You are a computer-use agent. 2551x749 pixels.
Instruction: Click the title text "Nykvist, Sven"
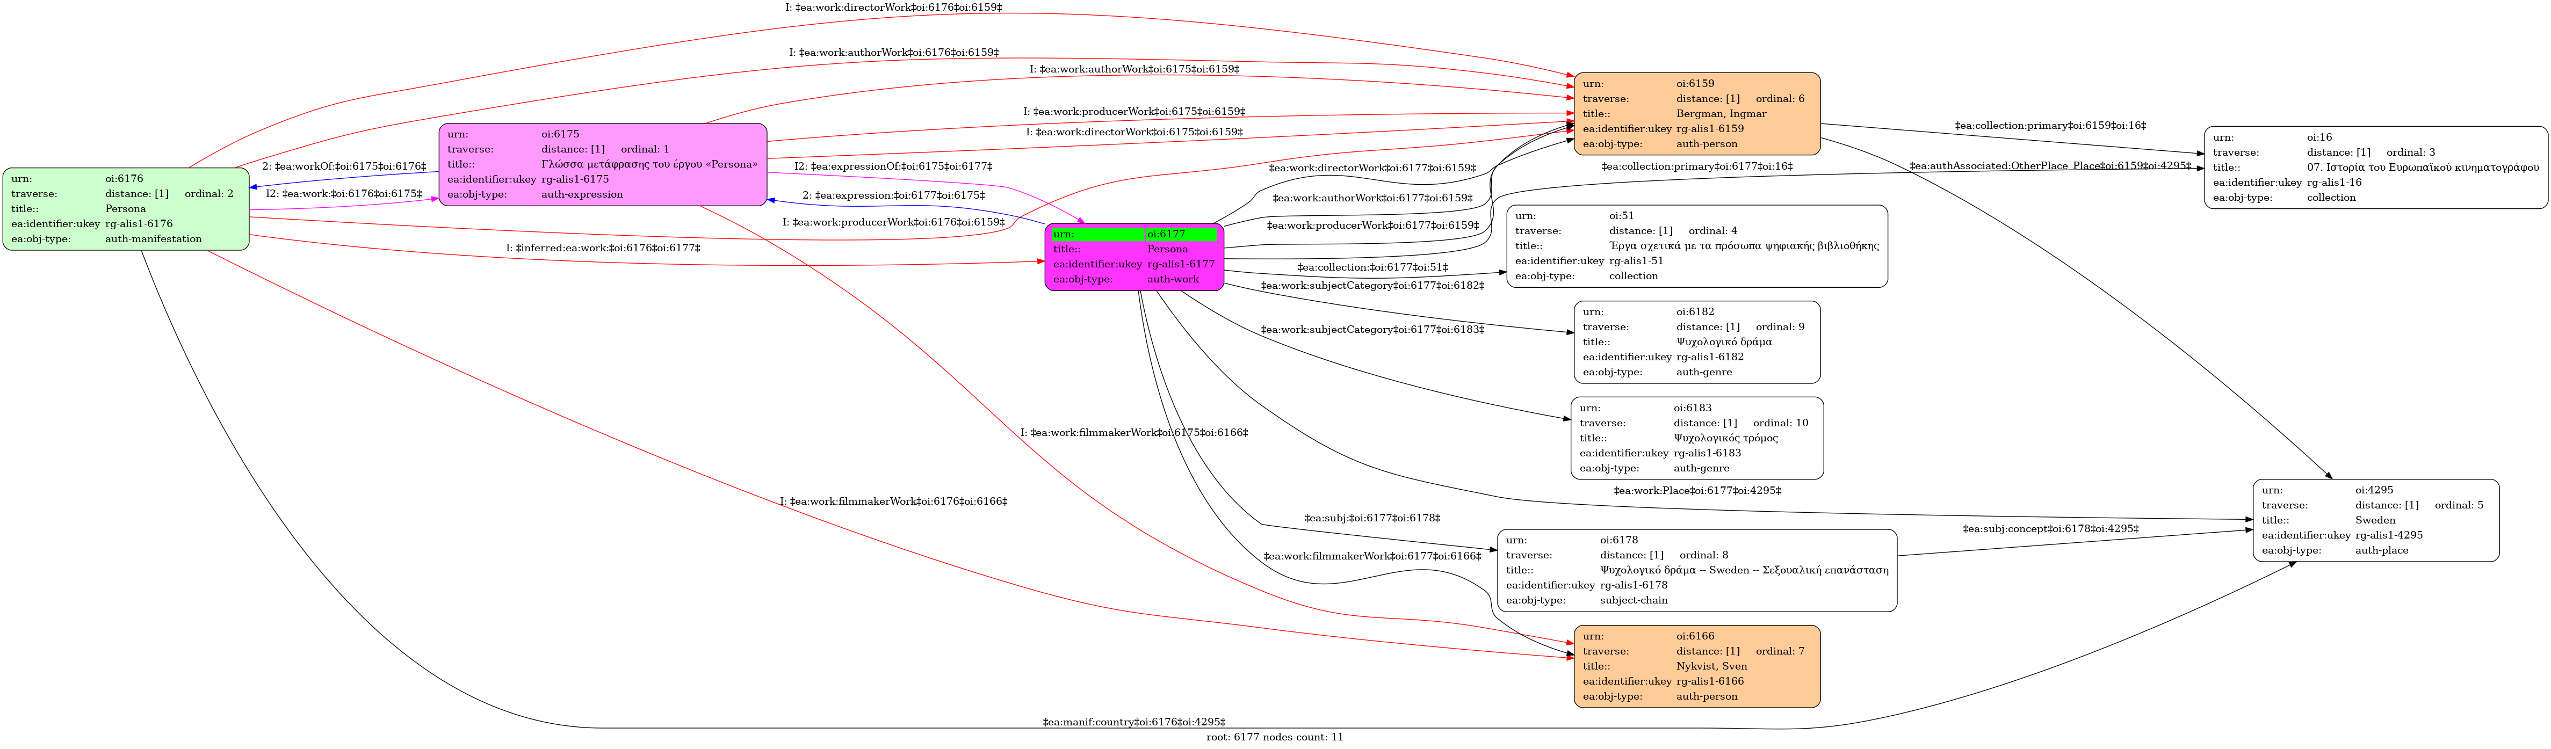tap(1711, 666)
